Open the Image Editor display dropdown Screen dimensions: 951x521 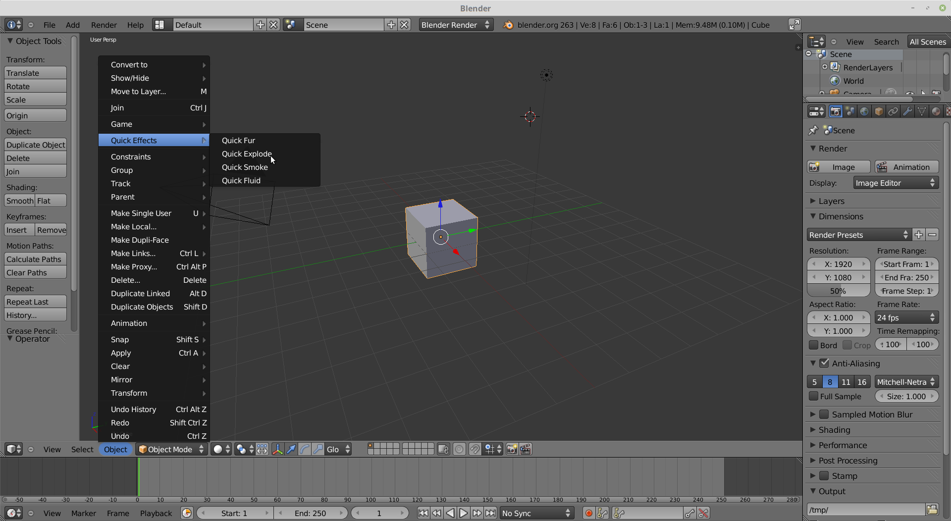896,183
